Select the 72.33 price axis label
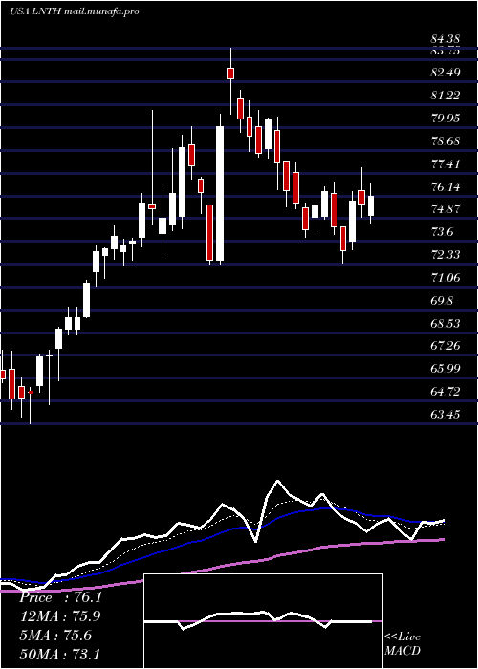This screenshot has height=669, width=478. (445, 255)
